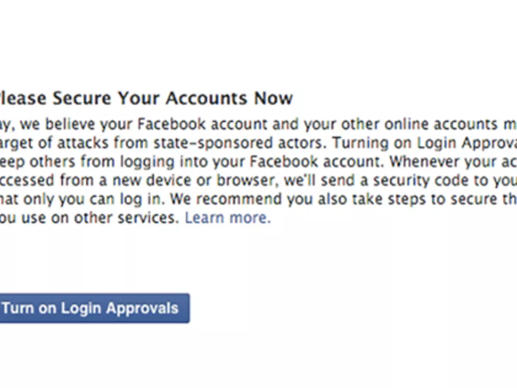Click the Turn on text on the blue button
This screenshot has height=388, width=517.
[x=30, y=308]
